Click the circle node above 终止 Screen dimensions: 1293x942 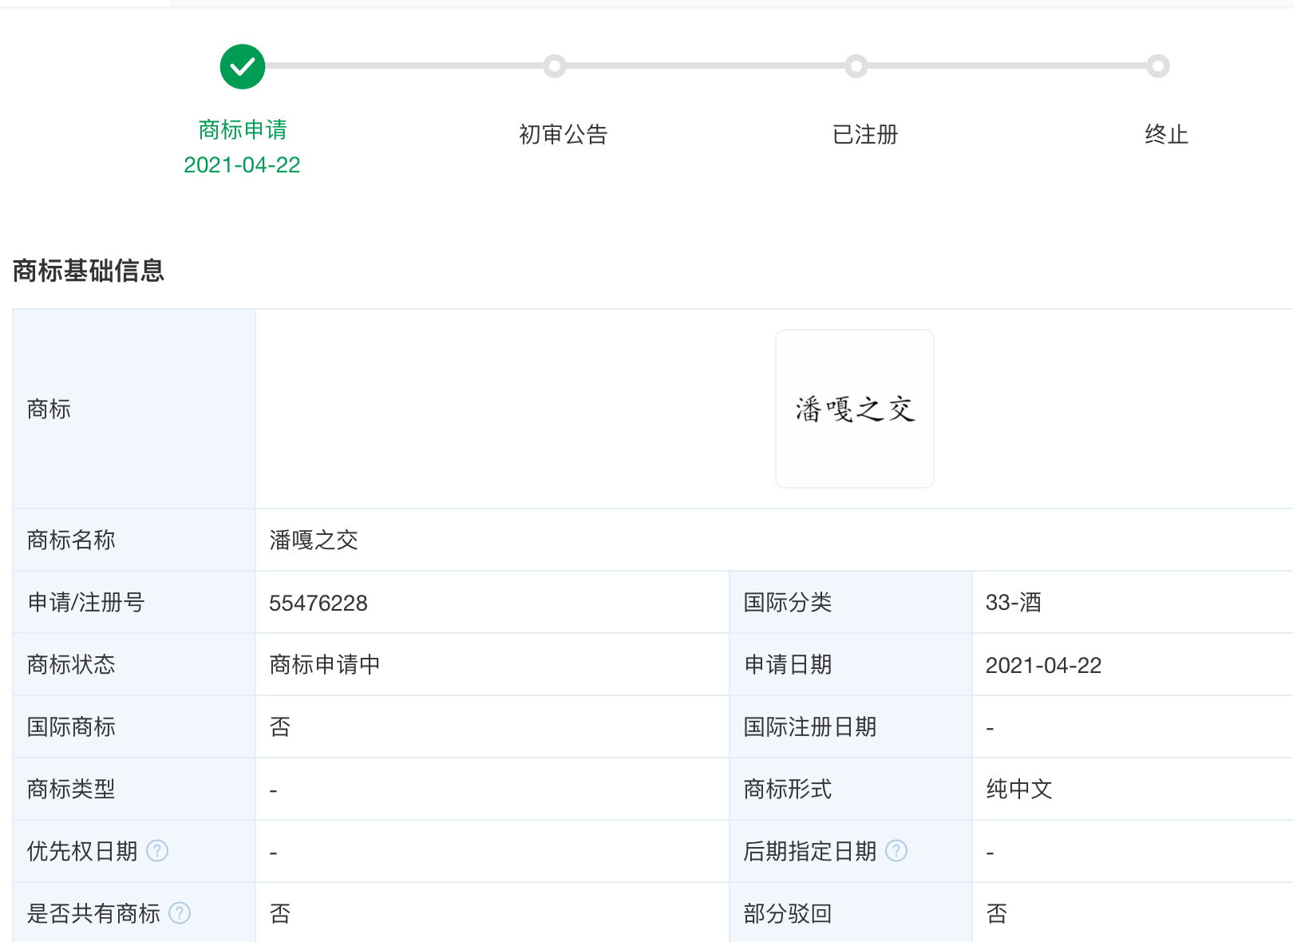point(1157,66)
